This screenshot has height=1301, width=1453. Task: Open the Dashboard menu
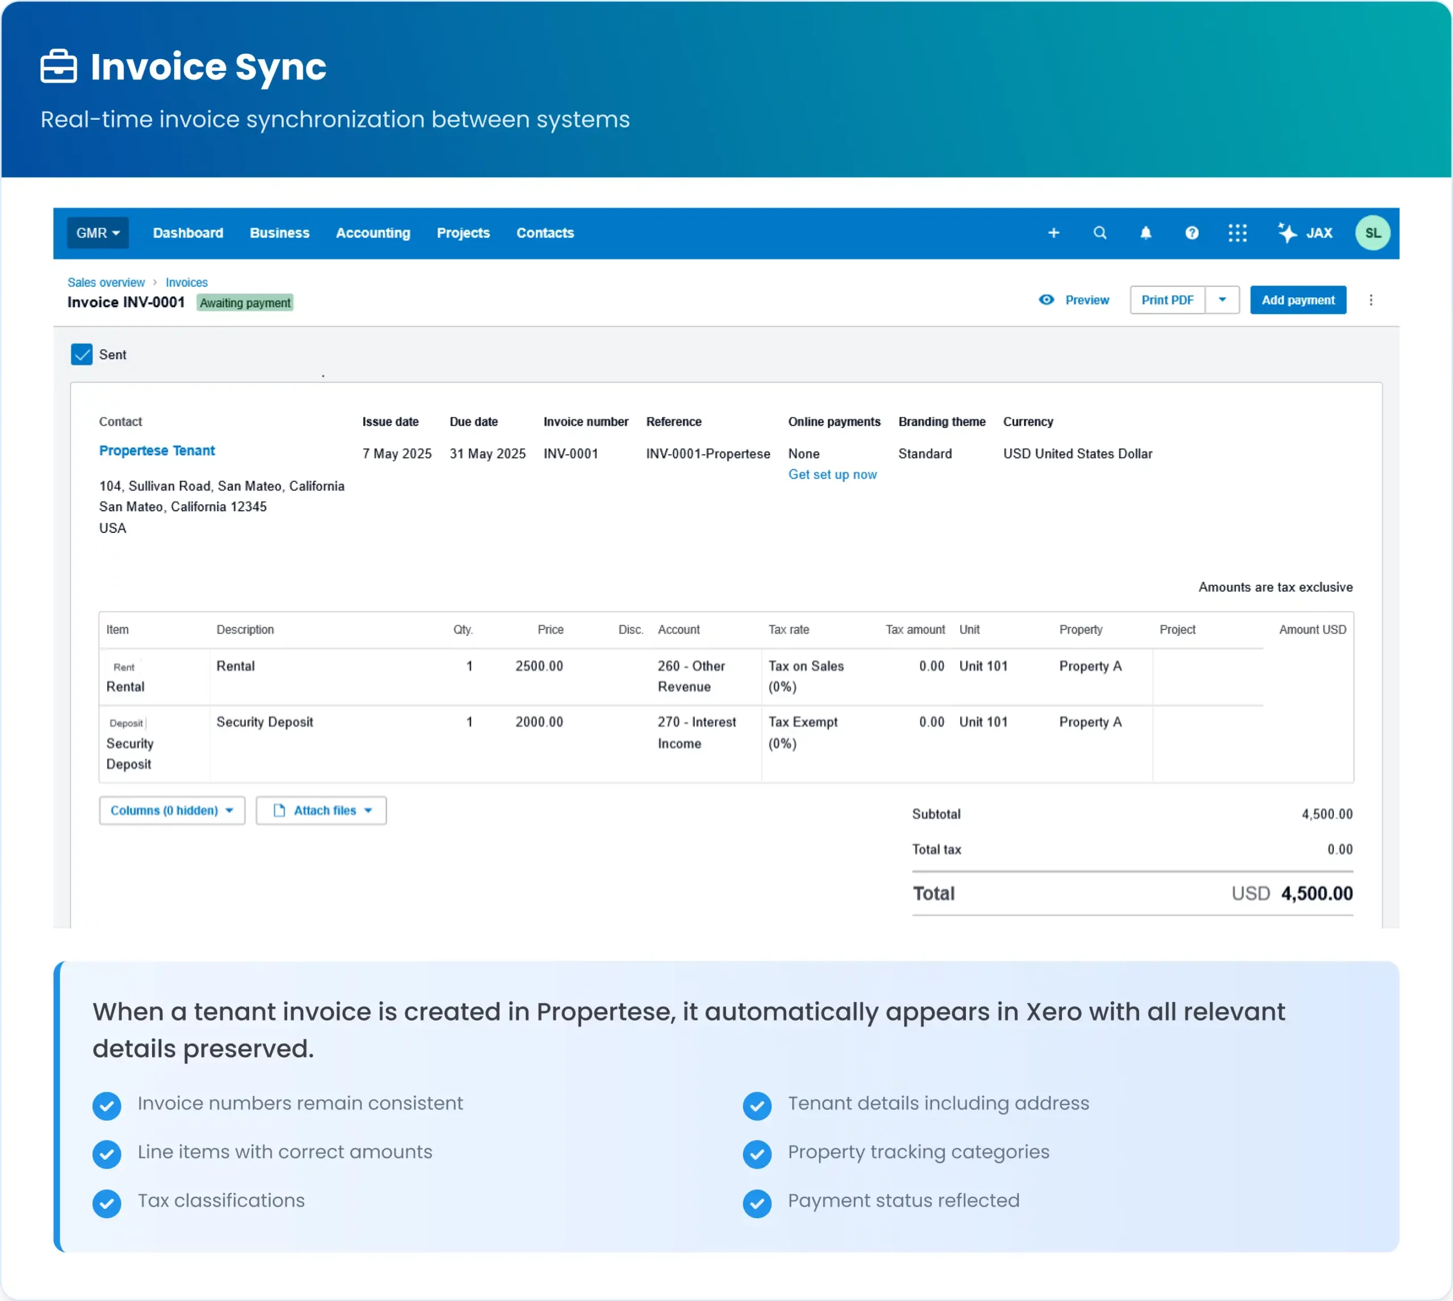point(188,233)
